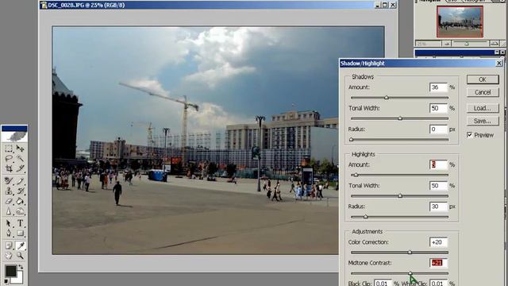Open the foreground color picker
Screen dimensions: 508x286
(10, 271)
